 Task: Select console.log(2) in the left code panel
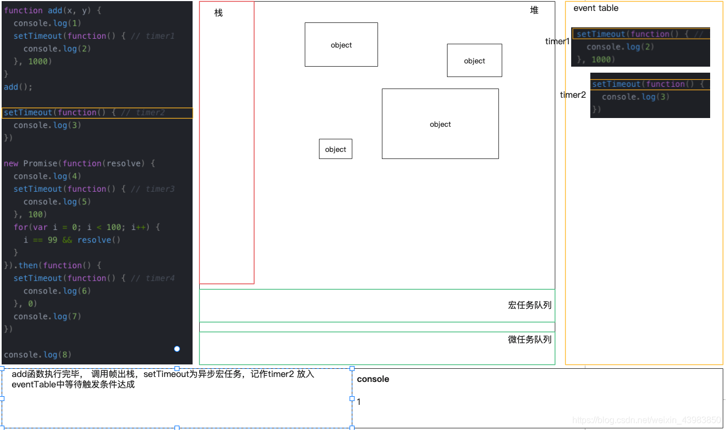57,49
